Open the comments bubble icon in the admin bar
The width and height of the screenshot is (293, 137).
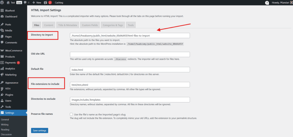tap(25, 3)
